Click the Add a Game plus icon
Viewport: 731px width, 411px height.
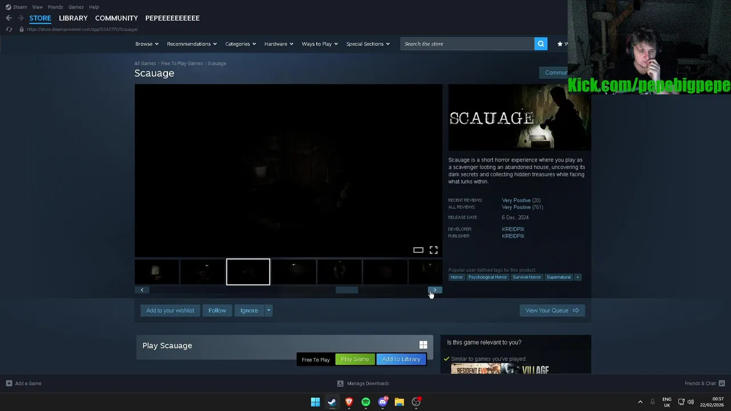click(x=9, y=384)
